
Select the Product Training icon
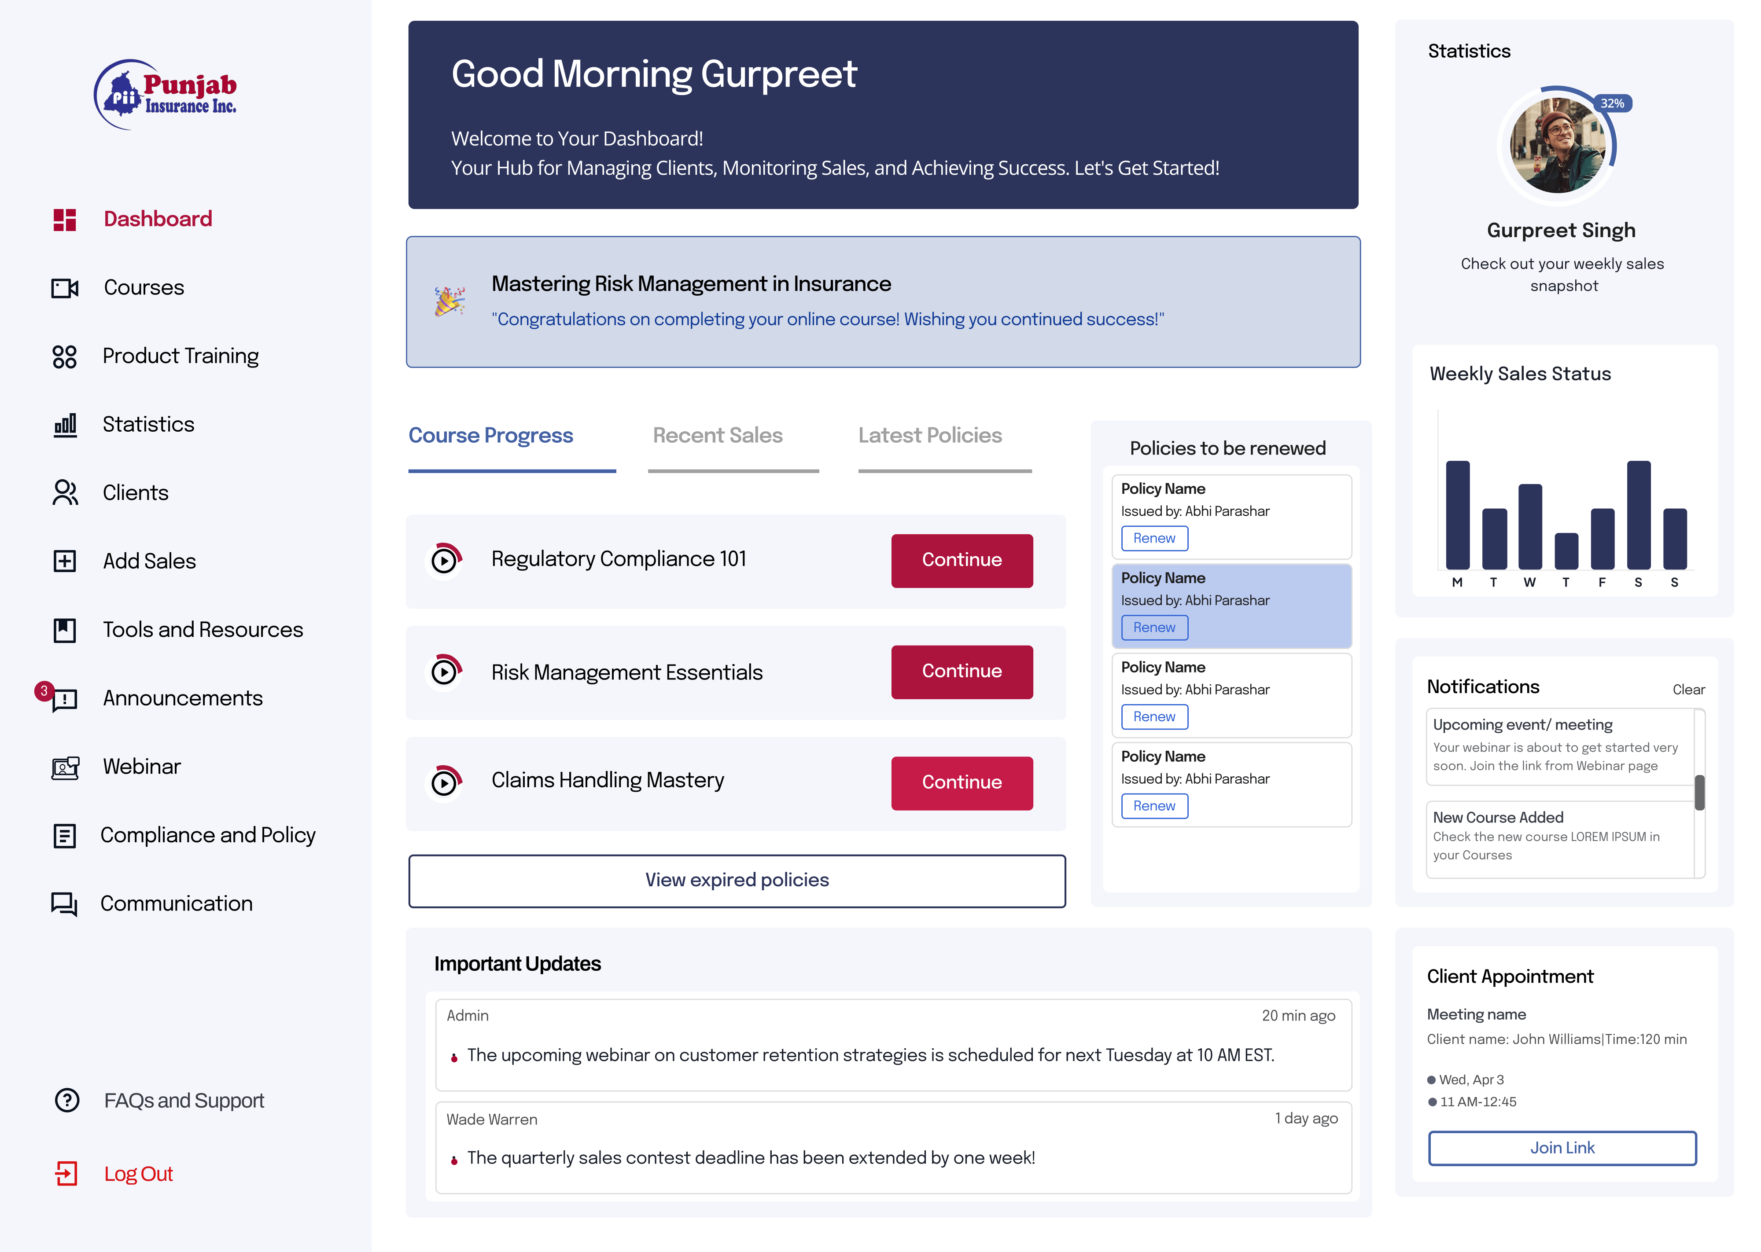click(65, 356)
